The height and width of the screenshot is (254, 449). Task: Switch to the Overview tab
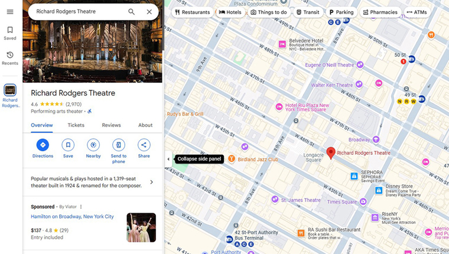point(42,125)
